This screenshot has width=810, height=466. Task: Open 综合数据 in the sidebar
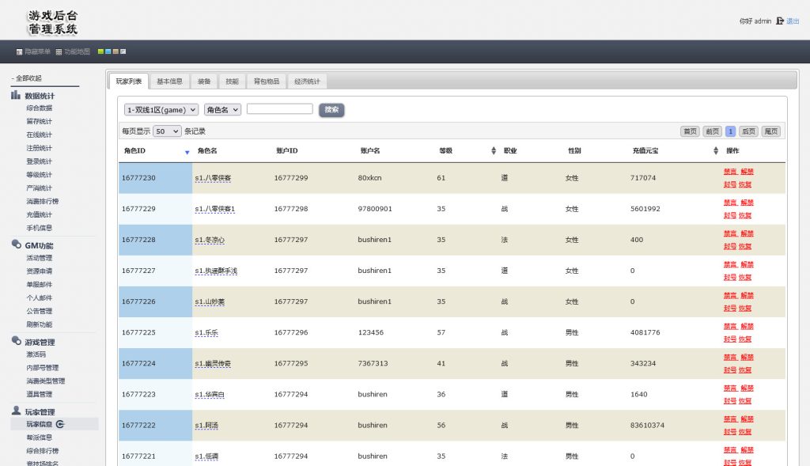40,108
